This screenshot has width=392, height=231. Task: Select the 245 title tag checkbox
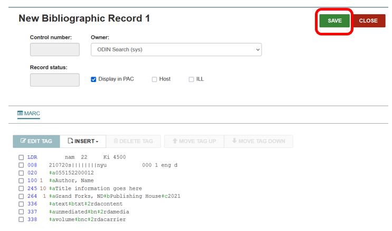click(x=21, y=189)
